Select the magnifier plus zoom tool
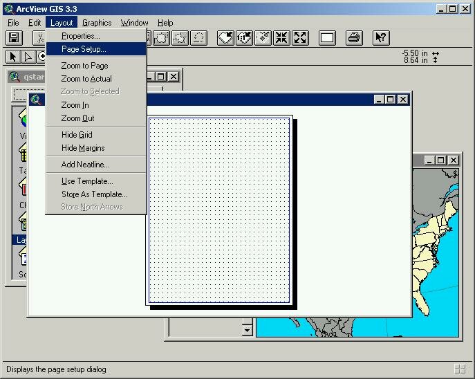The width and height of the screenshot is (475, 379). pos(41,57)
